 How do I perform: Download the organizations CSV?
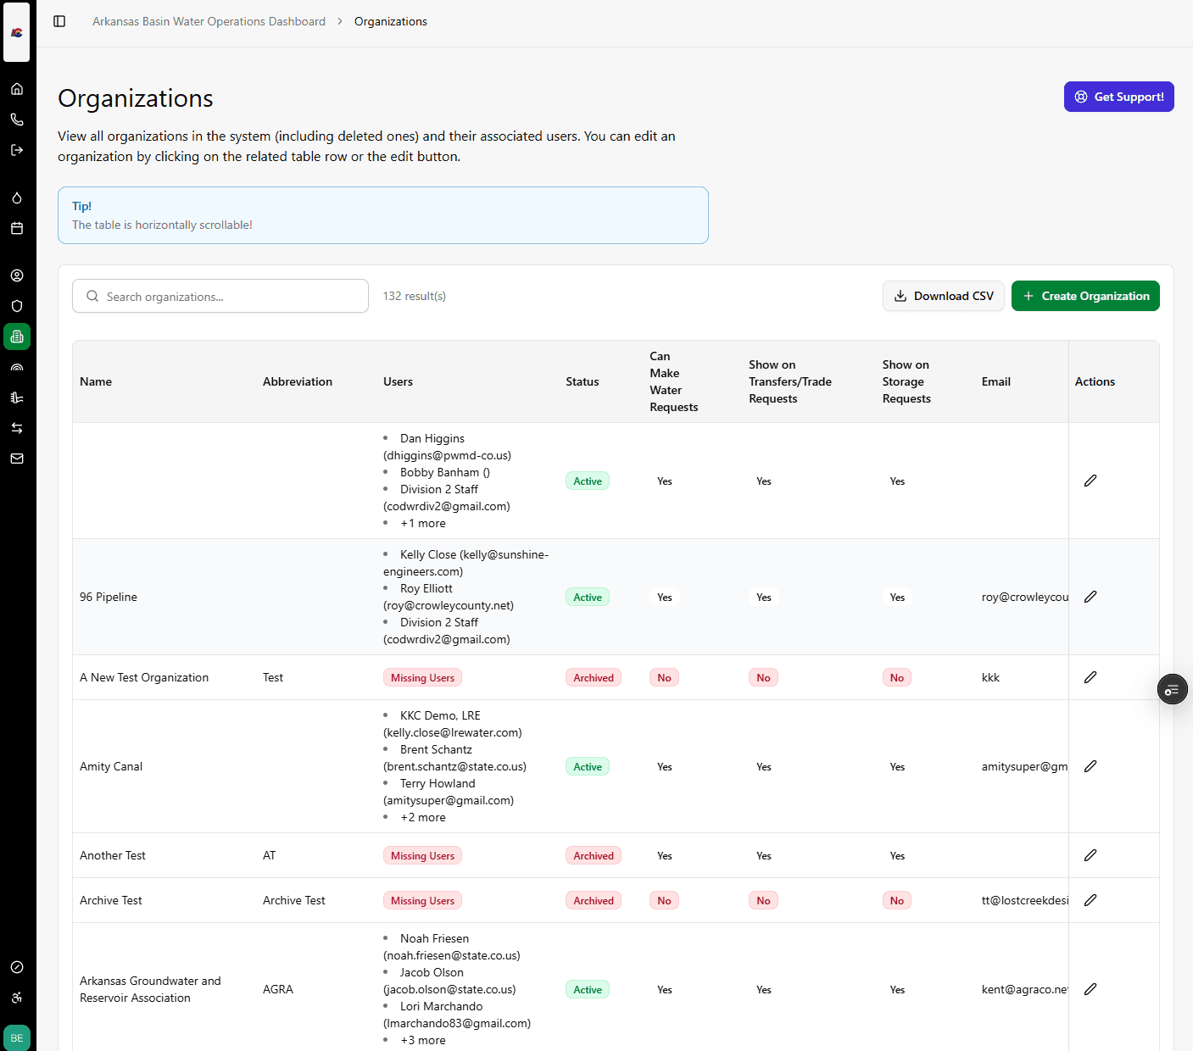point(944,296)
